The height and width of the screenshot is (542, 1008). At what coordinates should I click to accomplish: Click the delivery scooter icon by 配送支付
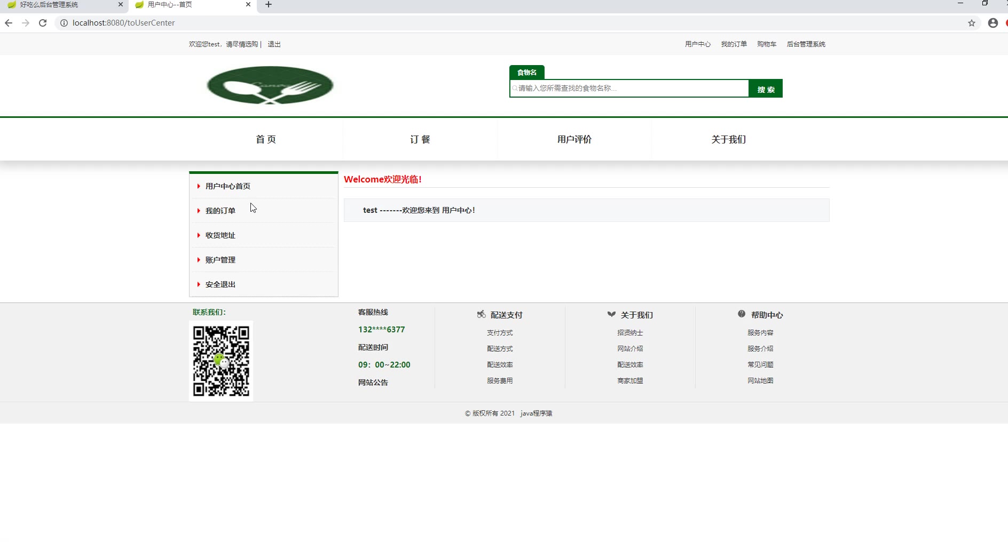tap(481, 314)
